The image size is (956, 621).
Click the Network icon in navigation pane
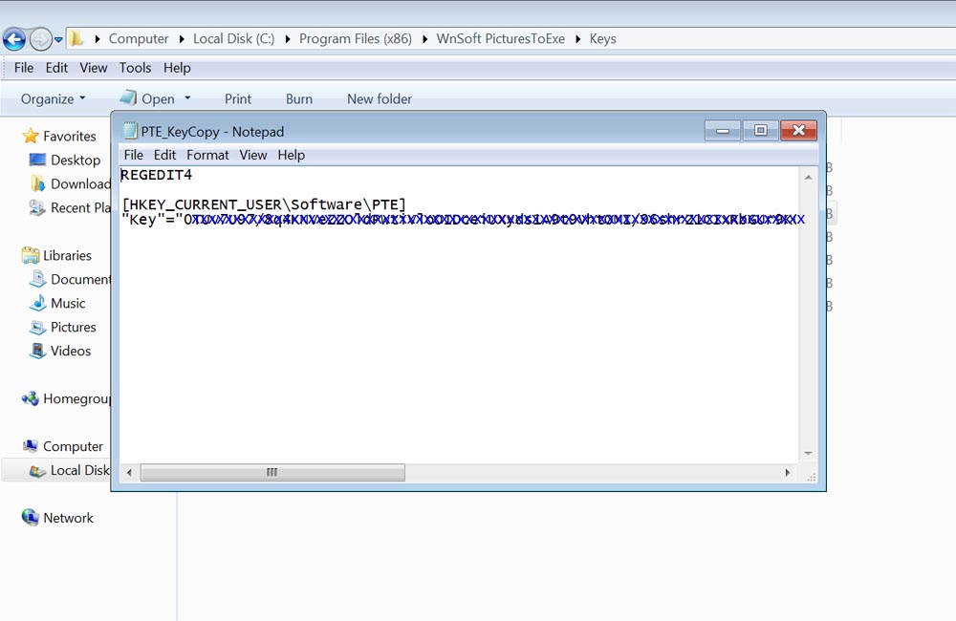(x=31, y=518)
